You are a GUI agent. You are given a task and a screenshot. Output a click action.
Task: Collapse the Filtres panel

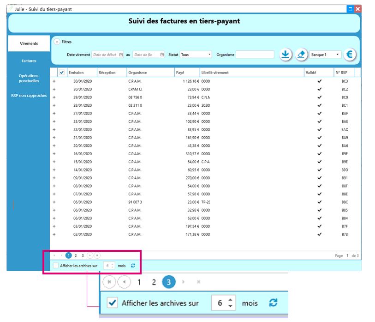click(57, 42)
